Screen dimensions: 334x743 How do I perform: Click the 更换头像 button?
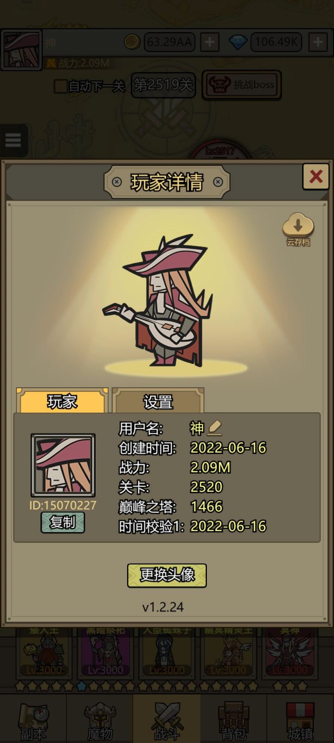tap(167, 575)
